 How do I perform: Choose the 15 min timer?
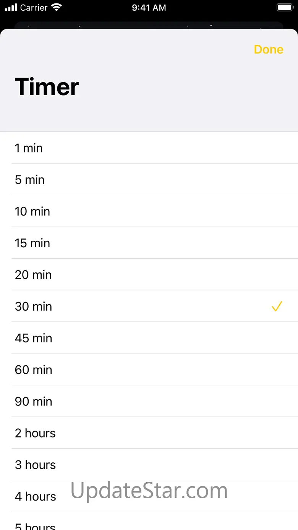149,243
